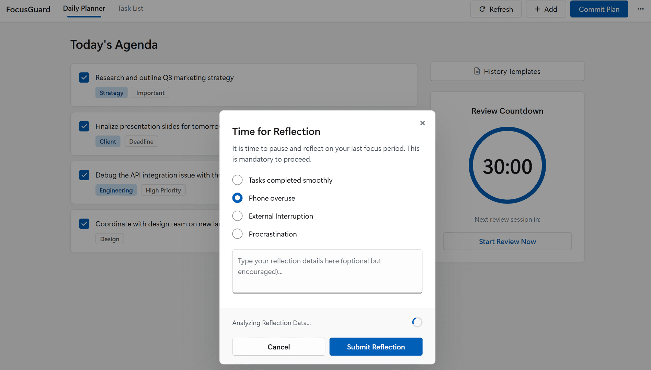Choose Procrastination as the reflection reason
651x370 pixels.
point(237,234)
